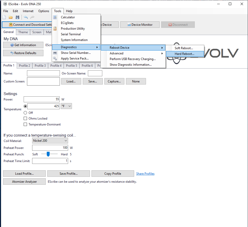Image resolution: width=248 pixels, height=227 pixels.
Task: Click the Undo arrow icon
Action: [26, 17]
